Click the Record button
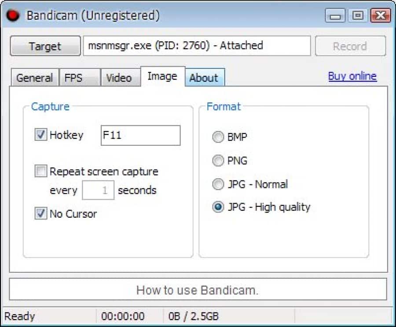The height and width of the screenshot is (327, 396). [x=350, y=46]
